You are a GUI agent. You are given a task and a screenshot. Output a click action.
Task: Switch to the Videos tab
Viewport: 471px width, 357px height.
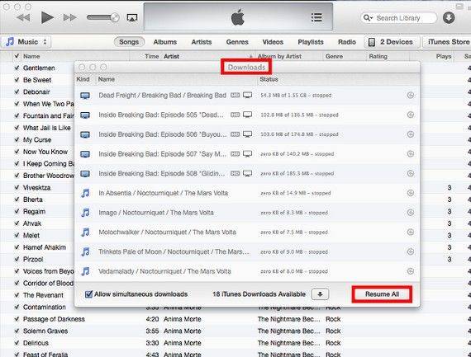(273, 42)
